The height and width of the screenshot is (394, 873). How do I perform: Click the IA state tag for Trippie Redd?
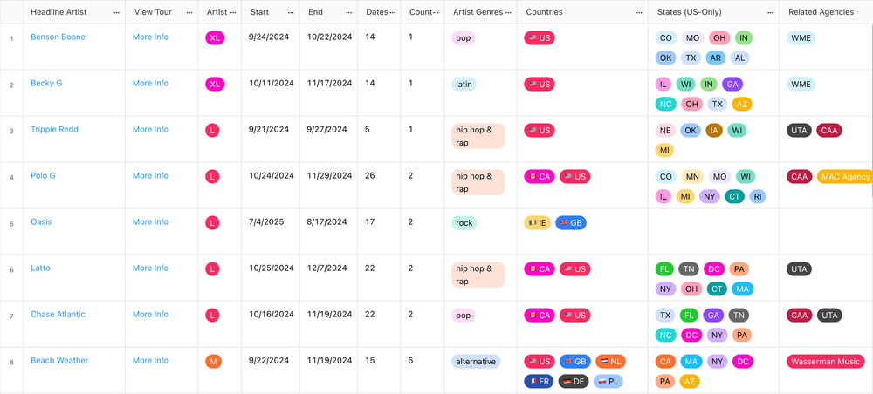click(x=714, y=131)
